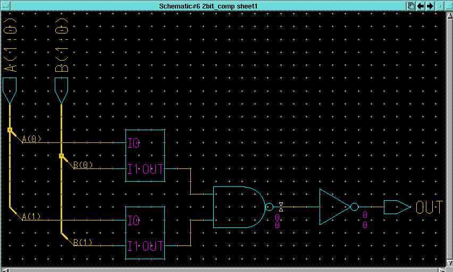453x272 pixels.
Task: Click the A(1) net label
Action: pyautogui.click(x=31, y=216)
